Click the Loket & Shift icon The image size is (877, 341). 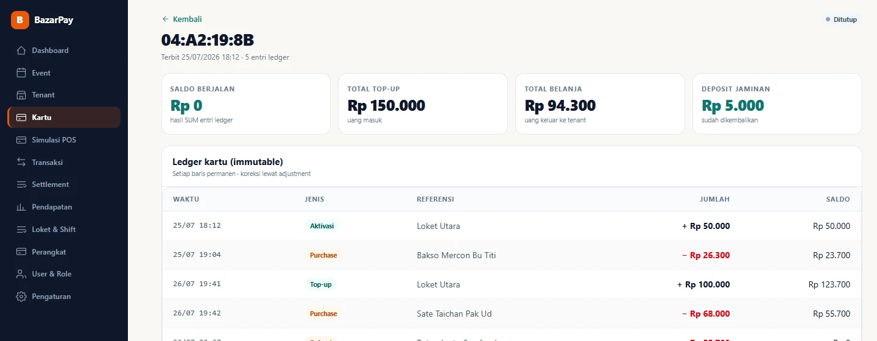pos(21,230)
